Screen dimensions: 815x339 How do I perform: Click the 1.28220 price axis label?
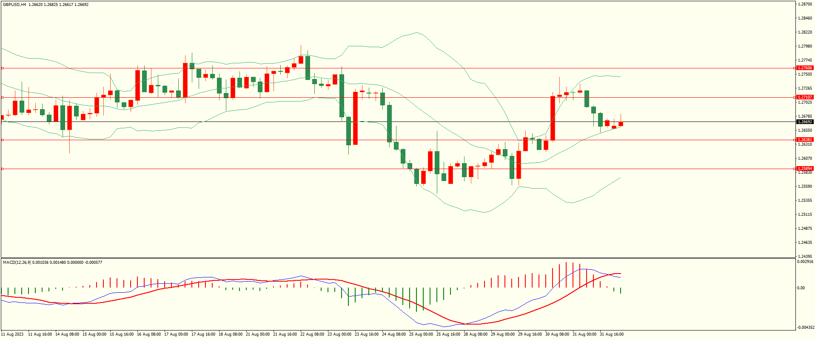[805, 32]
